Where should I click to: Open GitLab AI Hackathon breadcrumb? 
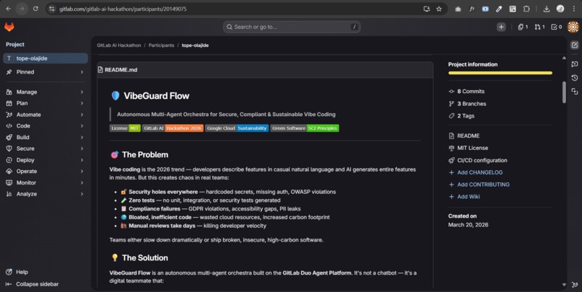(x=118, y=45)
